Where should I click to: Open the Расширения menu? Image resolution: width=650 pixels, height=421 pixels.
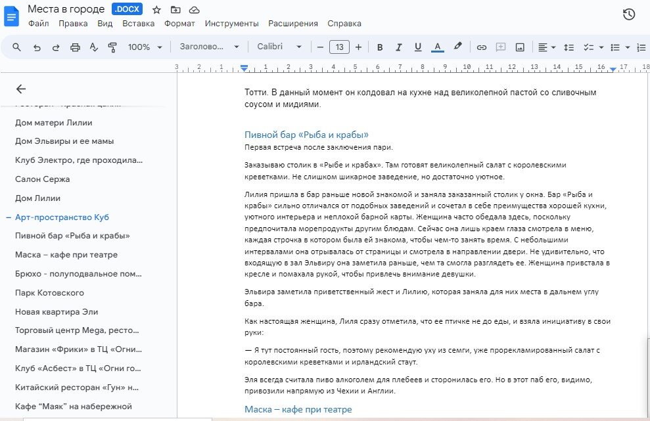click(x=293, y=24)
